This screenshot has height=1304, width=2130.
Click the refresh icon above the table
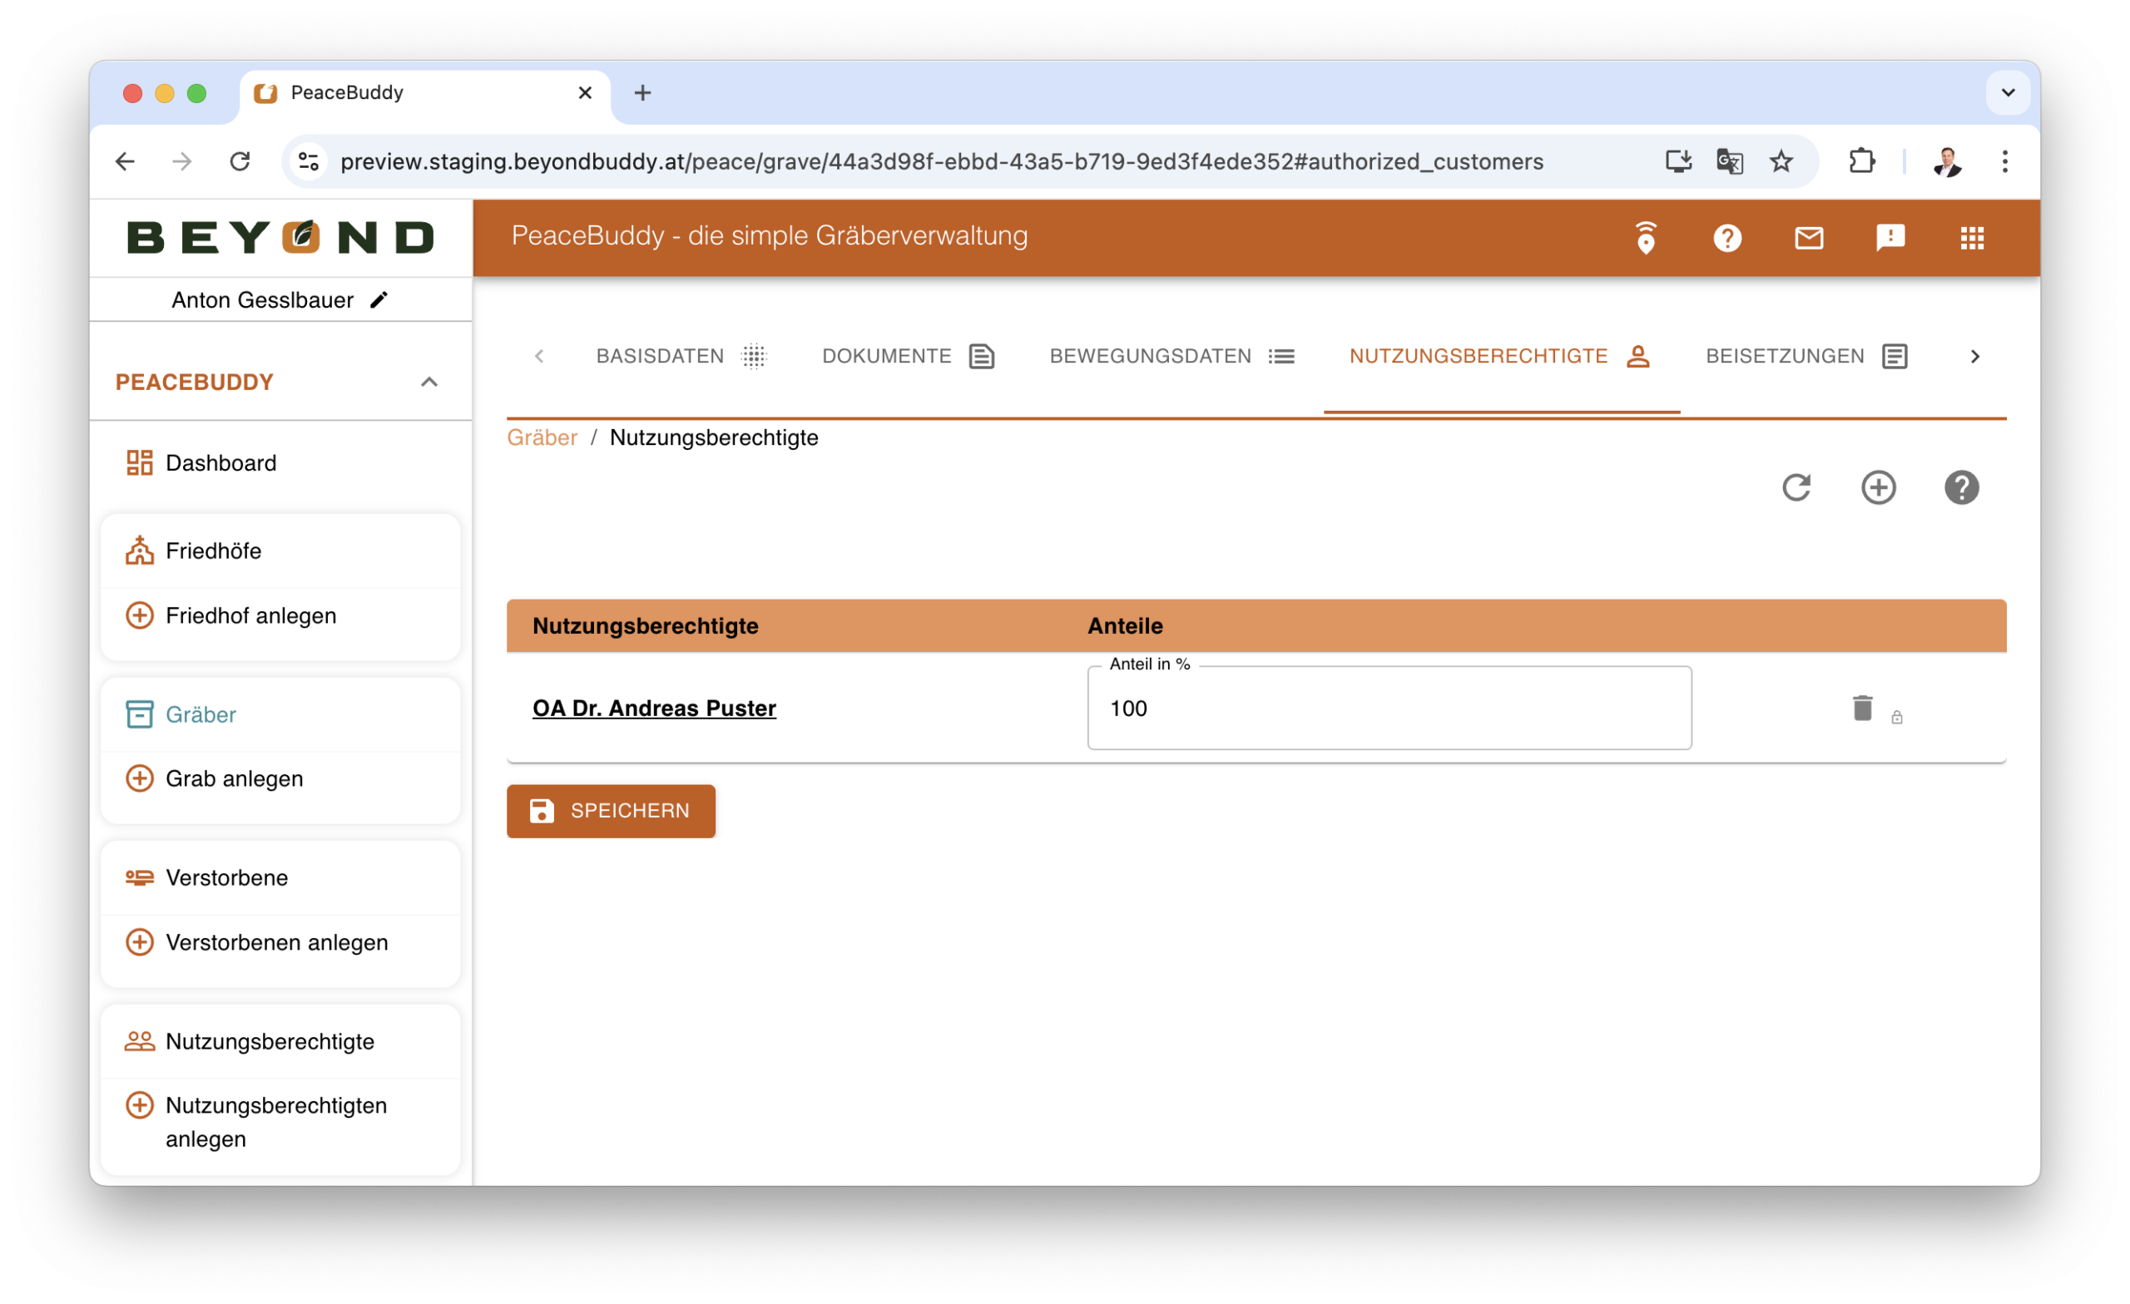1796,487
